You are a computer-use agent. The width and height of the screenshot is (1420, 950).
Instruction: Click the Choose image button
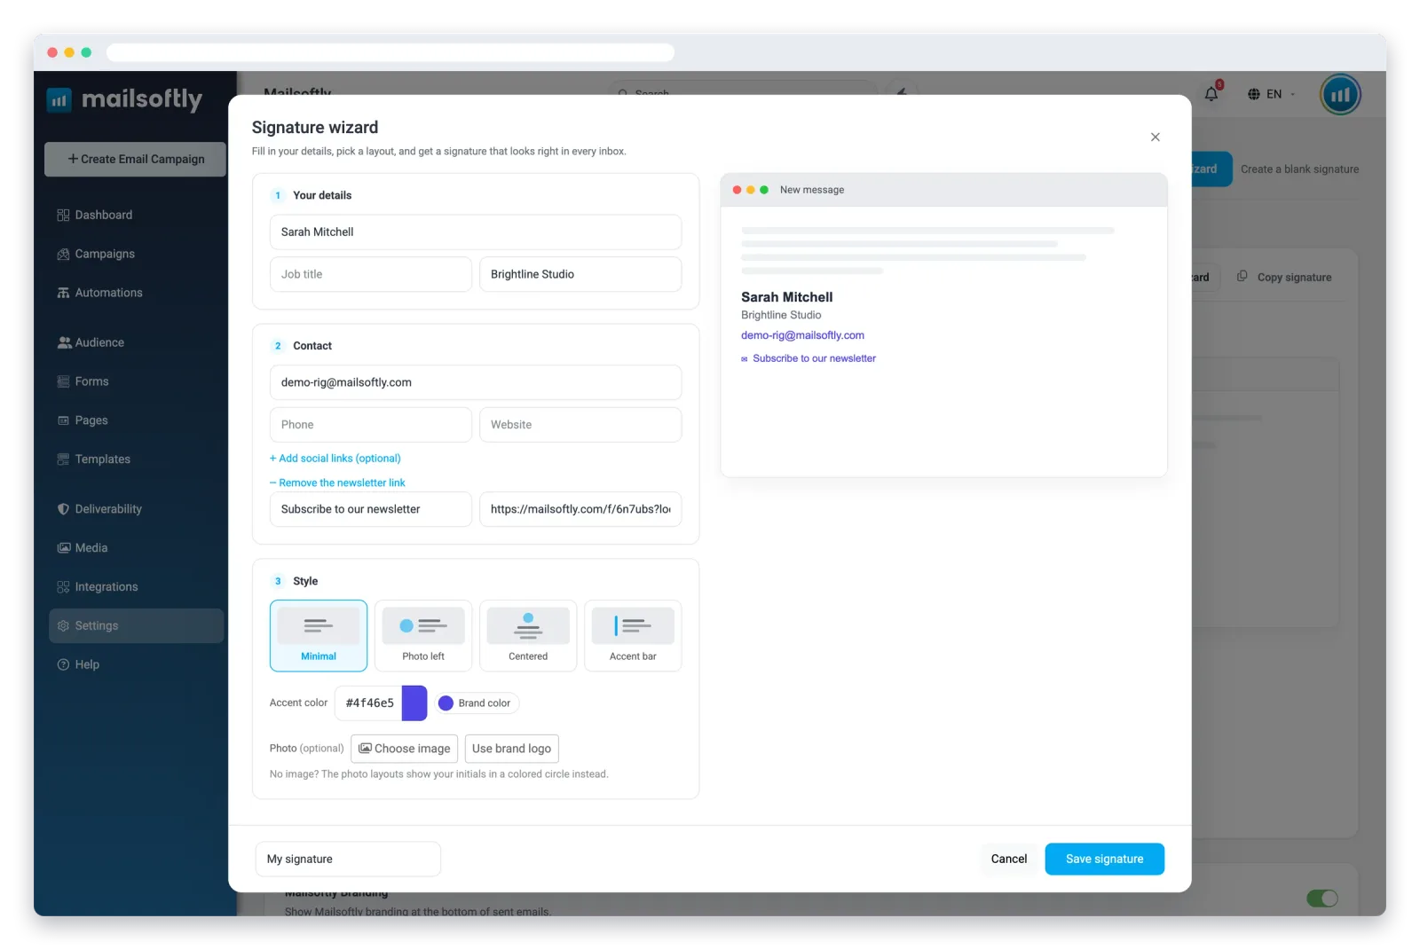pyautogui.click(x=405, y=749)
